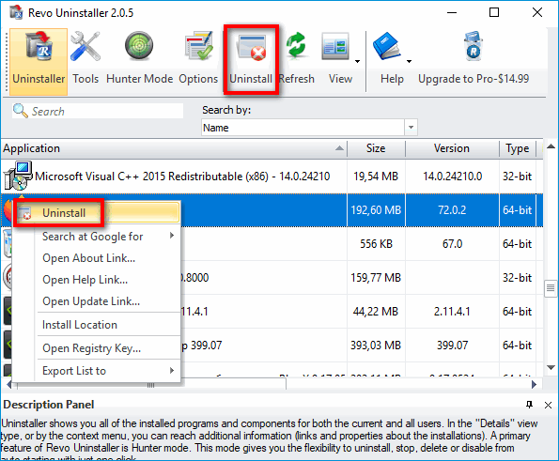
Task: Click the 19,54 MB size cell
Action: tap(376, 176)
